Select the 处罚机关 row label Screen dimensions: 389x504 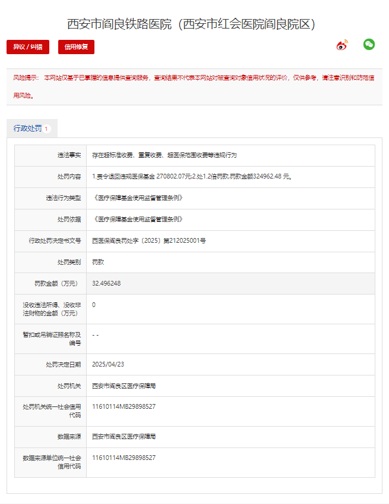(69, 386)
